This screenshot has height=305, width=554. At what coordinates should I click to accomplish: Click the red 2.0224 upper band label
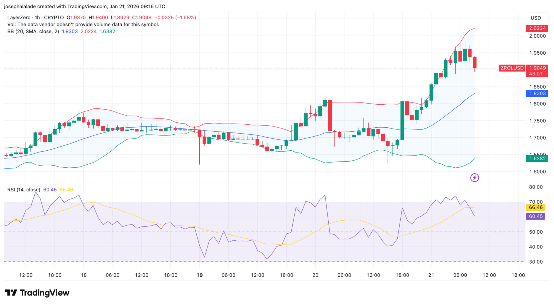537,28
